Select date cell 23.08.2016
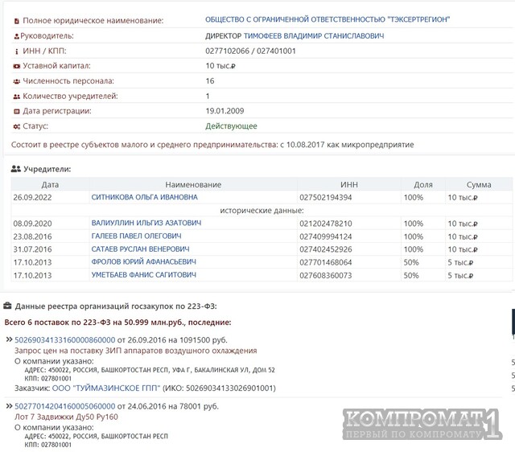The width and height of the screenshot is (515, 452). (32, 236)
